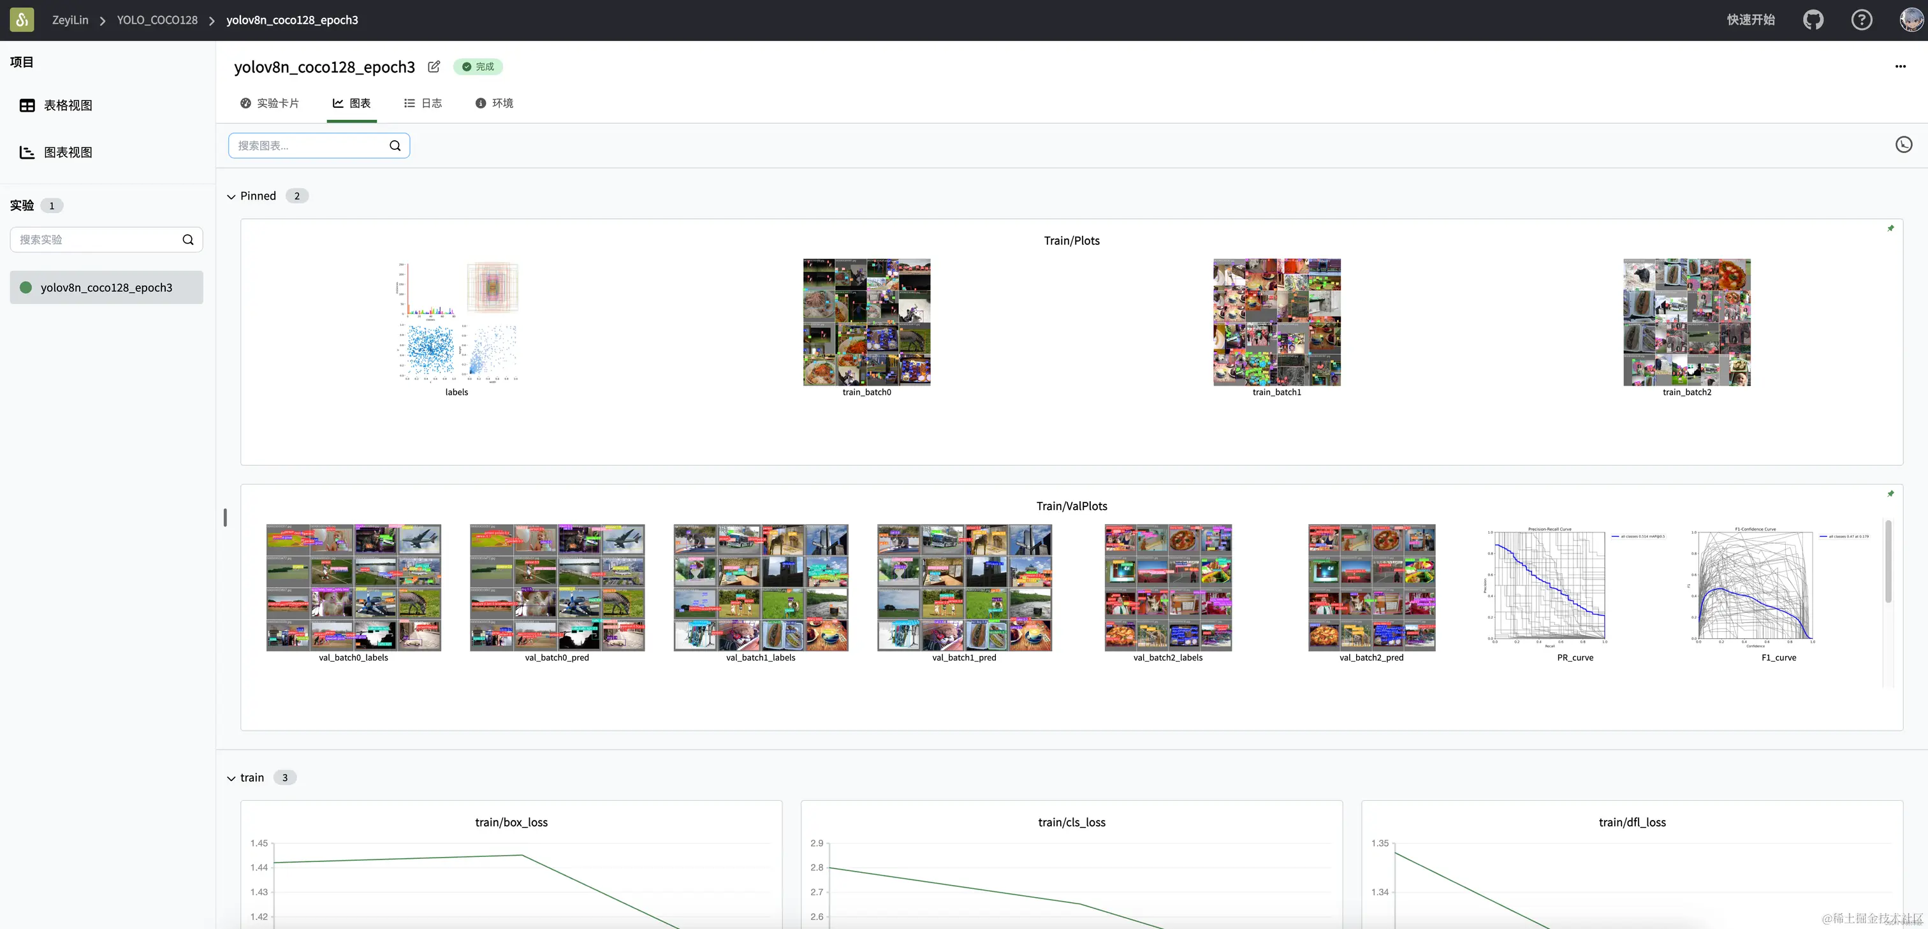Screen dimensions: 1928x929
Task: Open the three-dot more options menu
Action: click(x=1901, y=66)
